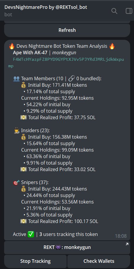
Task: Open the chat search magnifier icon
Action: tap(114, 11)
